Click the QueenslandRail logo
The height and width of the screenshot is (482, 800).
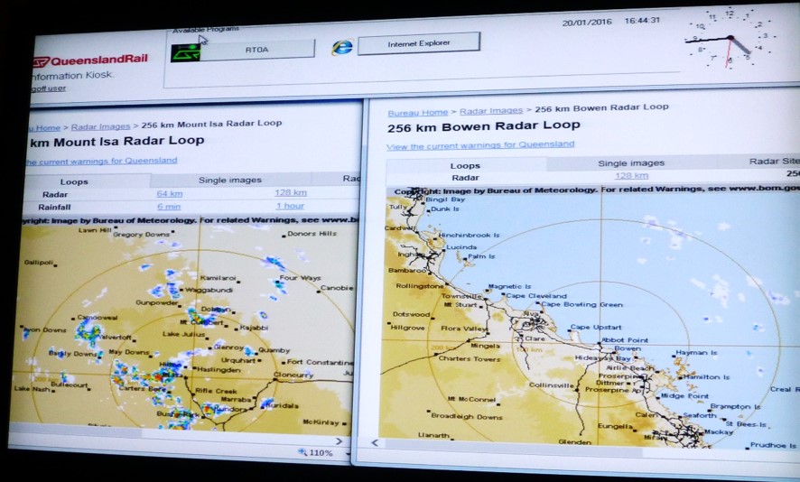coord(90,60)
